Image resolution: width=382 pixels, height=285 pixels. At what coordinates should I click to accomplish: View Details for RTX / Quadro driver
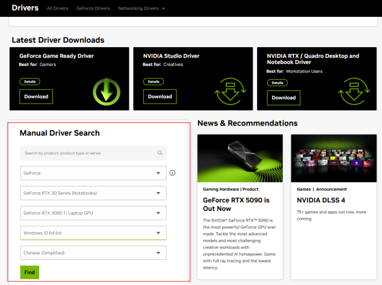pyautogui.click(x=277, y=83)
